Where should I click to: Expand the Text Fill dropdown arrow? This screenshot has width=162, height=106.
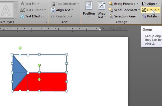[38, 4]
